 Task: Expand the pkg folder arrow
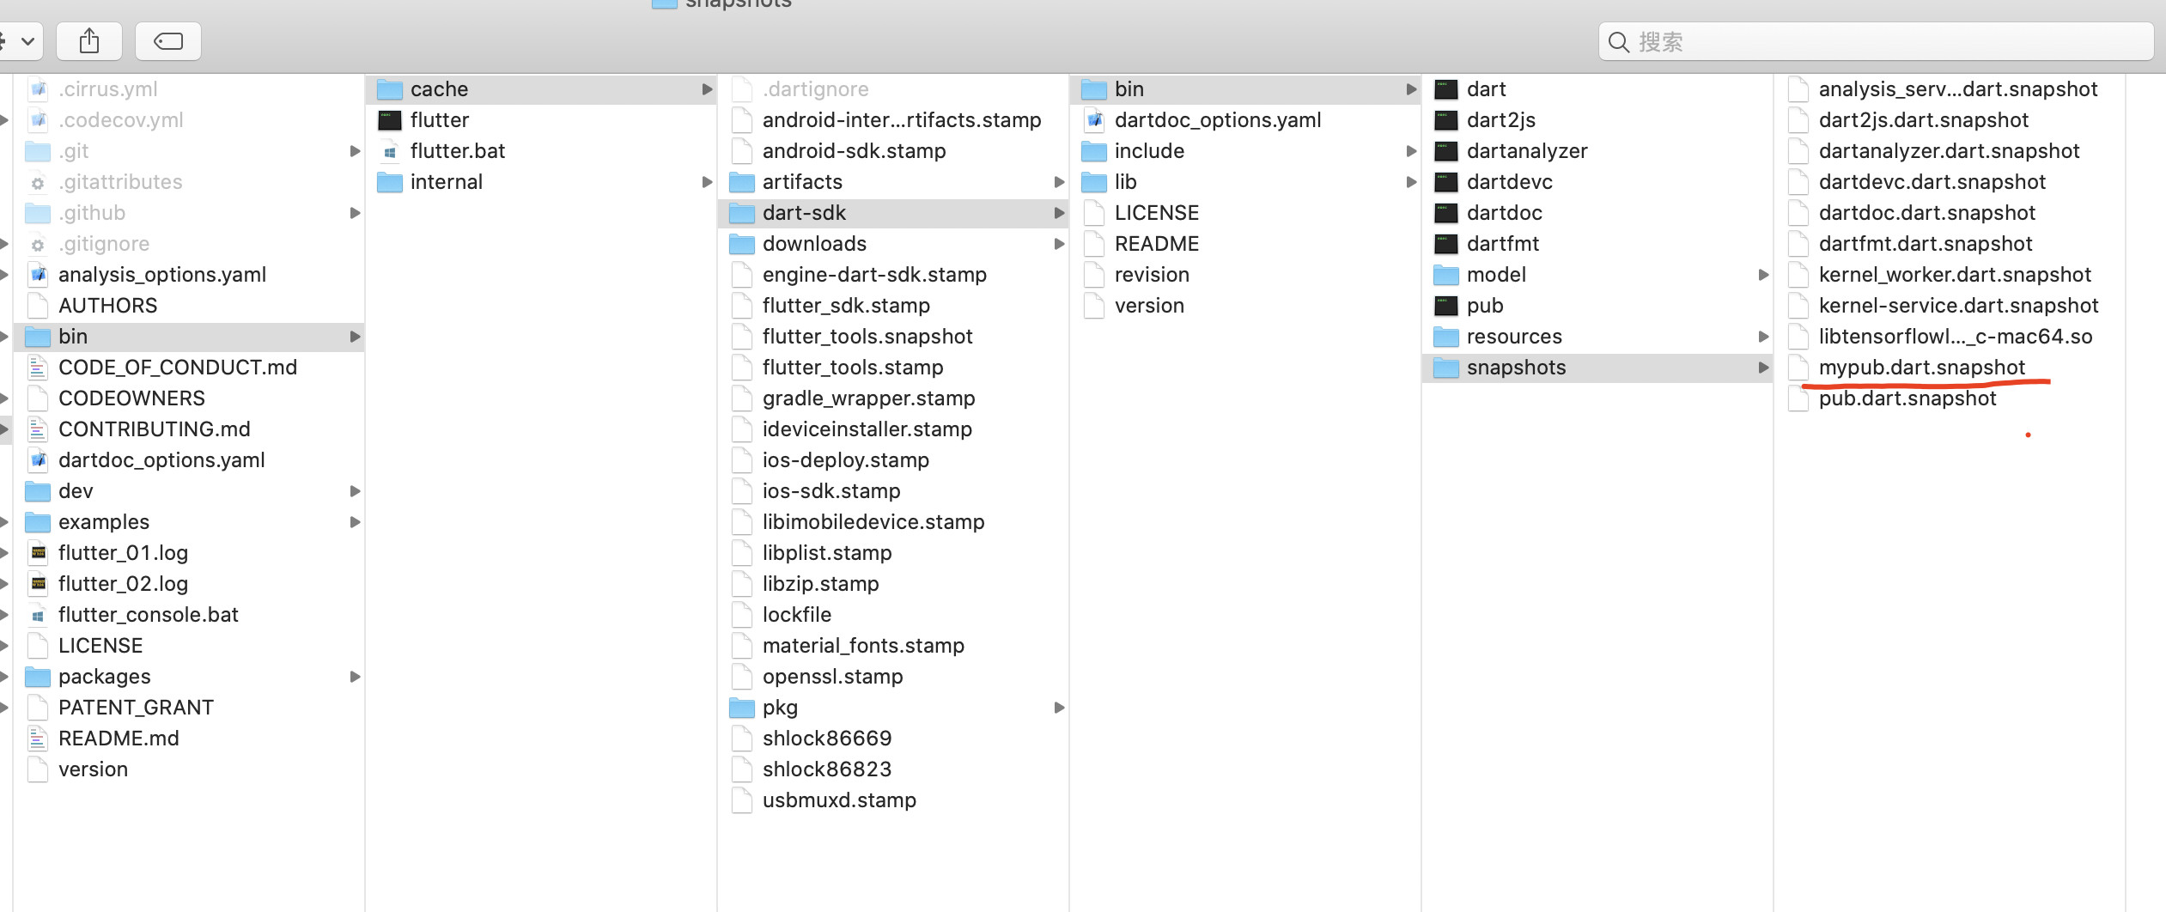coord(1059,708)
